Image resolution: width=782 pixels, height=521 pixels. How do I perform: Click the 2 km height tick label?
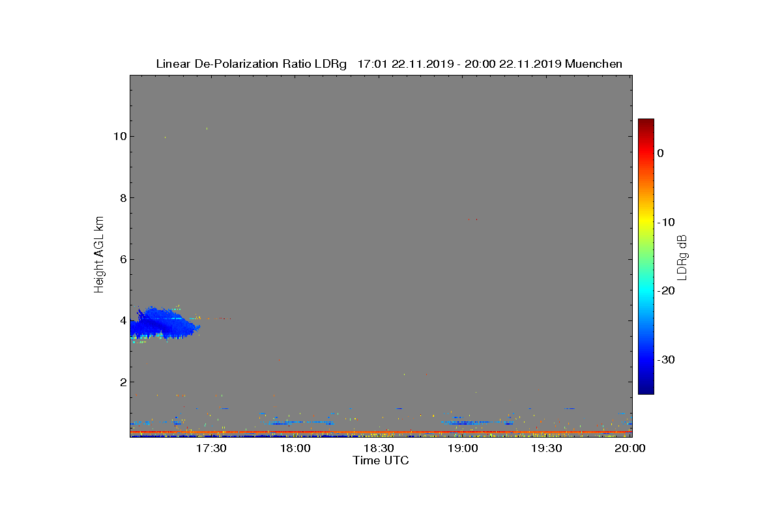[123, 382]
